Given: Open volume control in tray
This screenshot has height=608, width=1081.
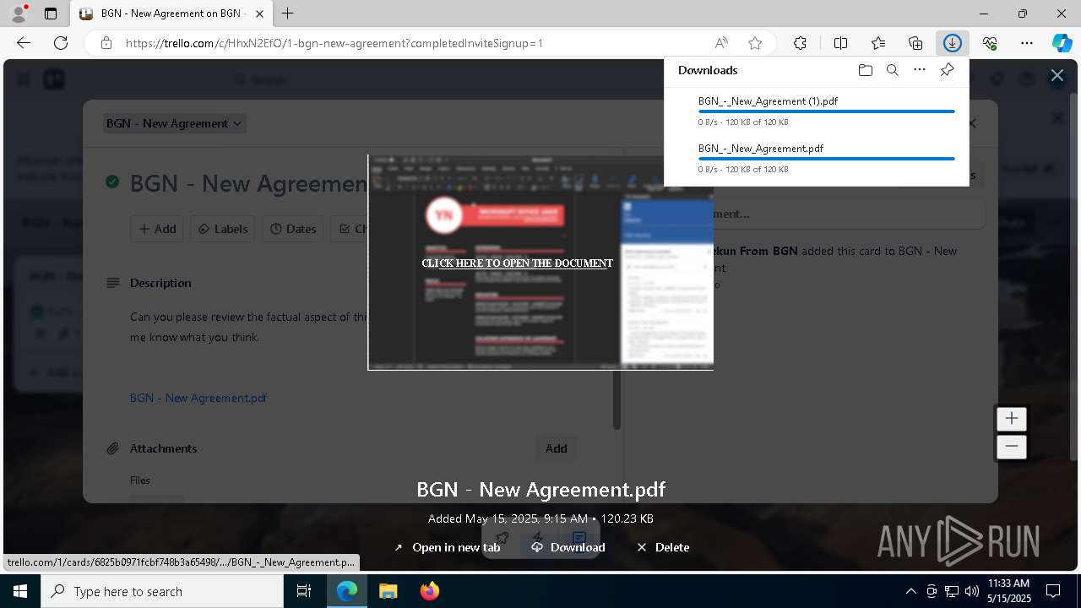Looking at the screenshot, I should (971, 591).
